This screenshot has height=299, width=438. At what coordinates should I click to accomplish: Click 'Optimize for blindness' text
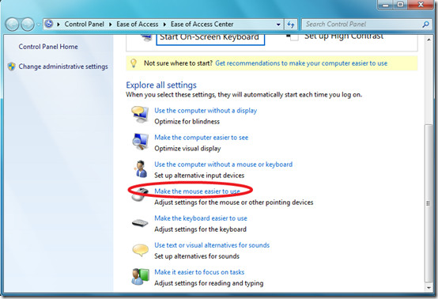point(187,122)
